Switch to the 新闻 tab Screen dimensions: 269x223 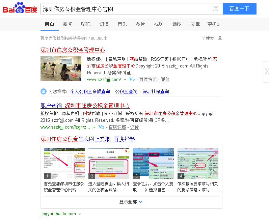click(68, 24)
